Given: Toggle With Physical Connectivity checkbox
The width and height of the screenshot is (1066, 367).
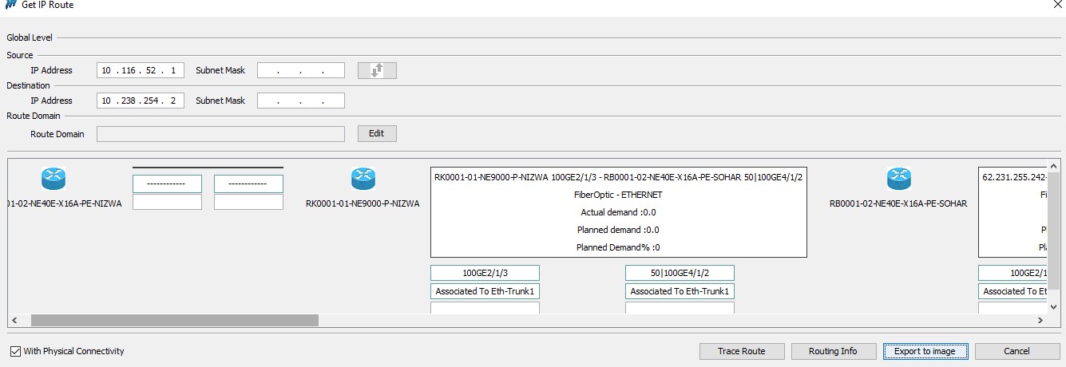Looking at the screenshot, I should pos(16,351).
